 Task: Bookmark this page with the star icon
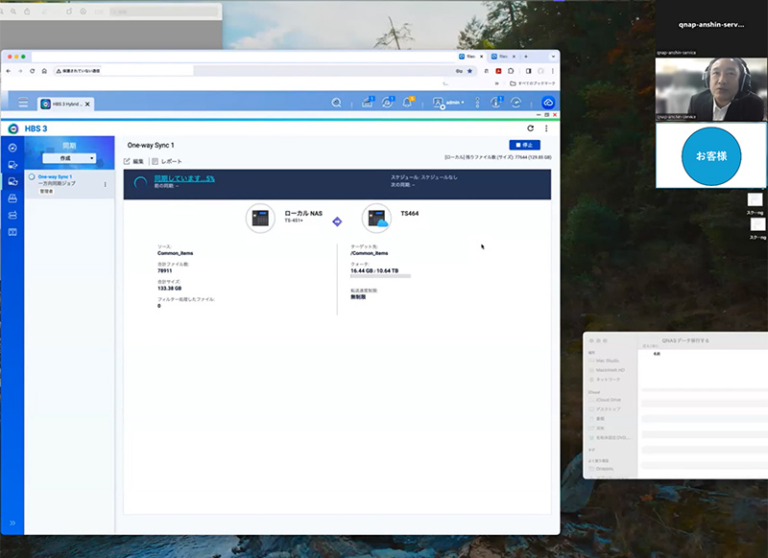tap(469, 71)
